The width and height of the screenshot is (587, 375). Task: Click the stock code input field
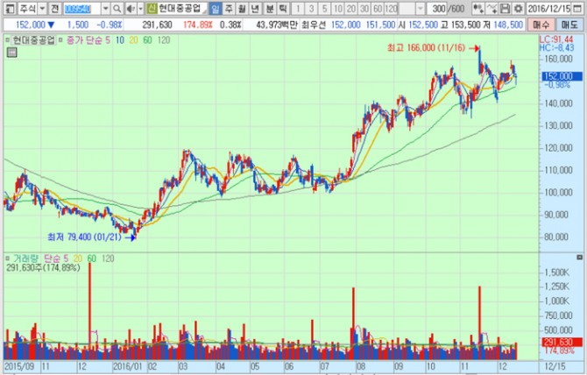(x=81, y=7)
